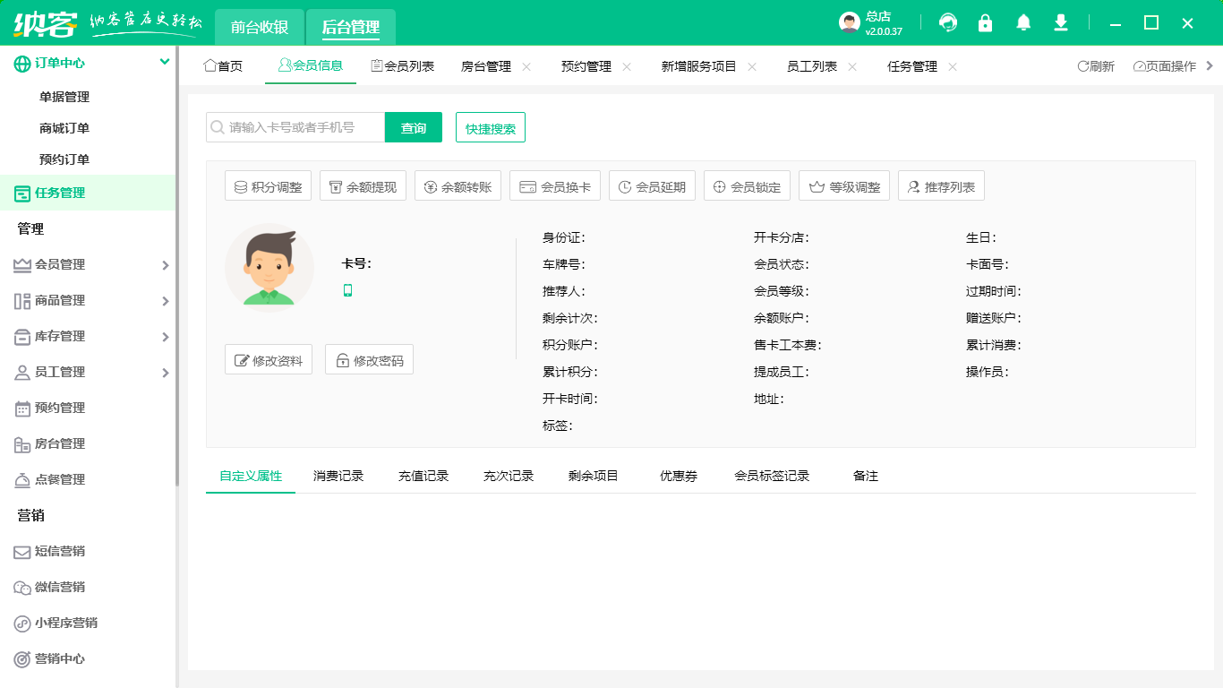Click the 修改密码 button
The height and width of the screenshot is (688, 1223).
pyautogui.click(x=369, y=360)
